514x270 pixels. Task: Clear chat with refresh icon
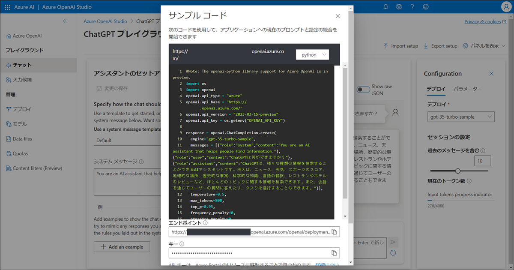point(393,253)
